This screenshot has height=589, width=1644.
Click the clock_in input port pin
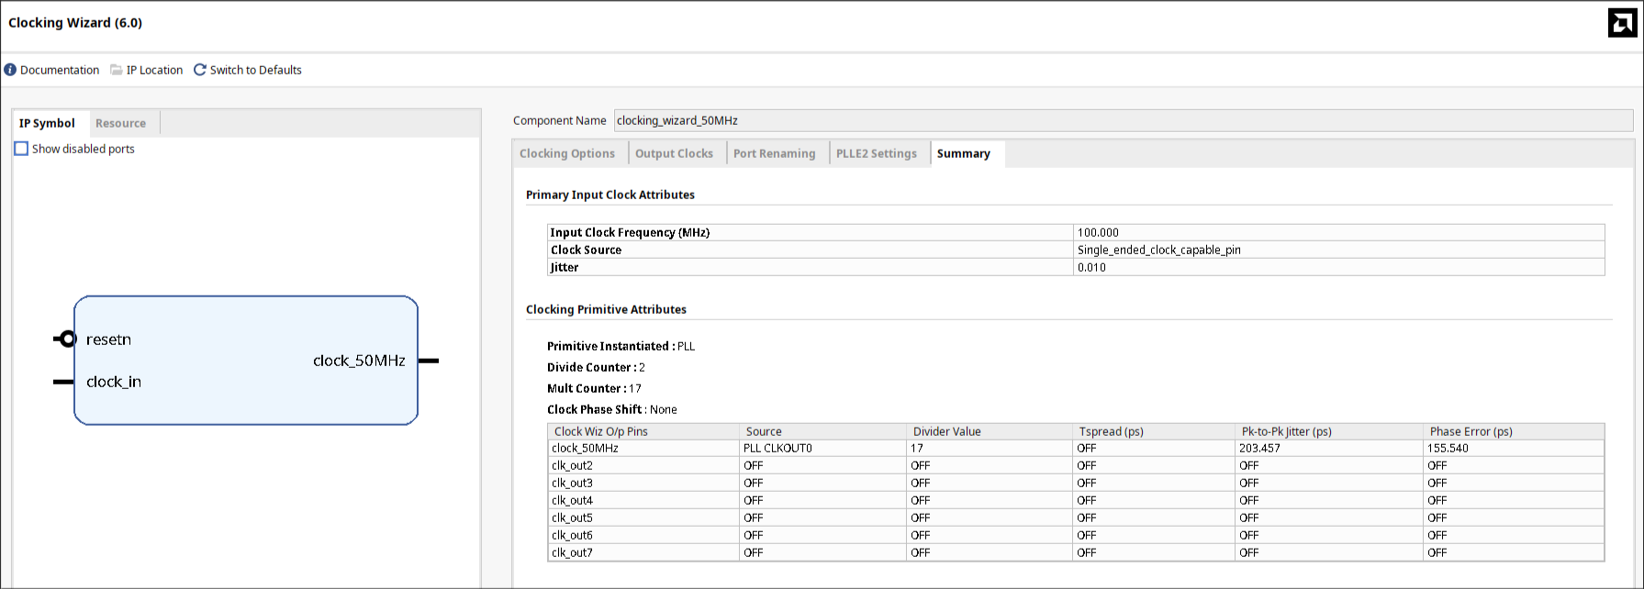click(62, 382)
